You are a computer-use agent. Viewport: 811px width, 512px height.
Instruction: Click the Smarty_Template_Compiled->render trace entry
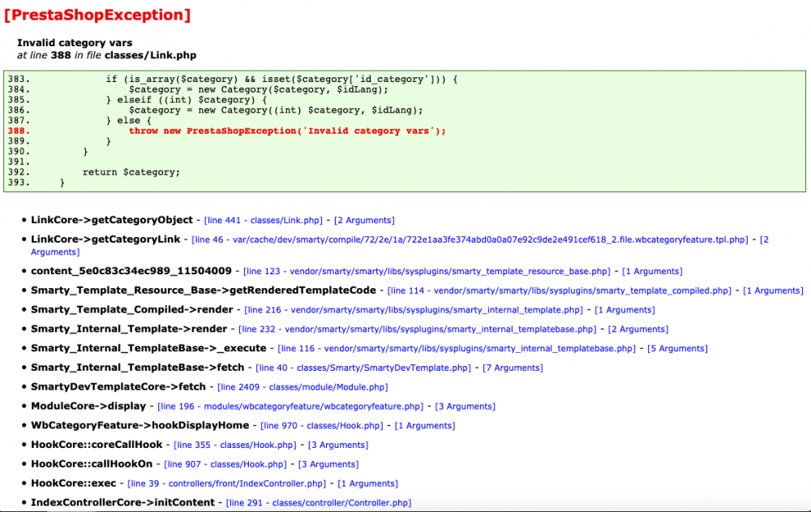(132, 310)
